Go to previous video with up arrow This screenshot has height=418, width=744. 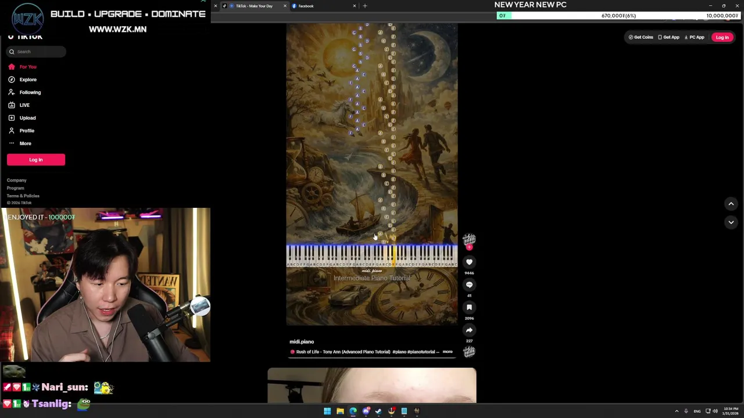(x=731, y=204)
